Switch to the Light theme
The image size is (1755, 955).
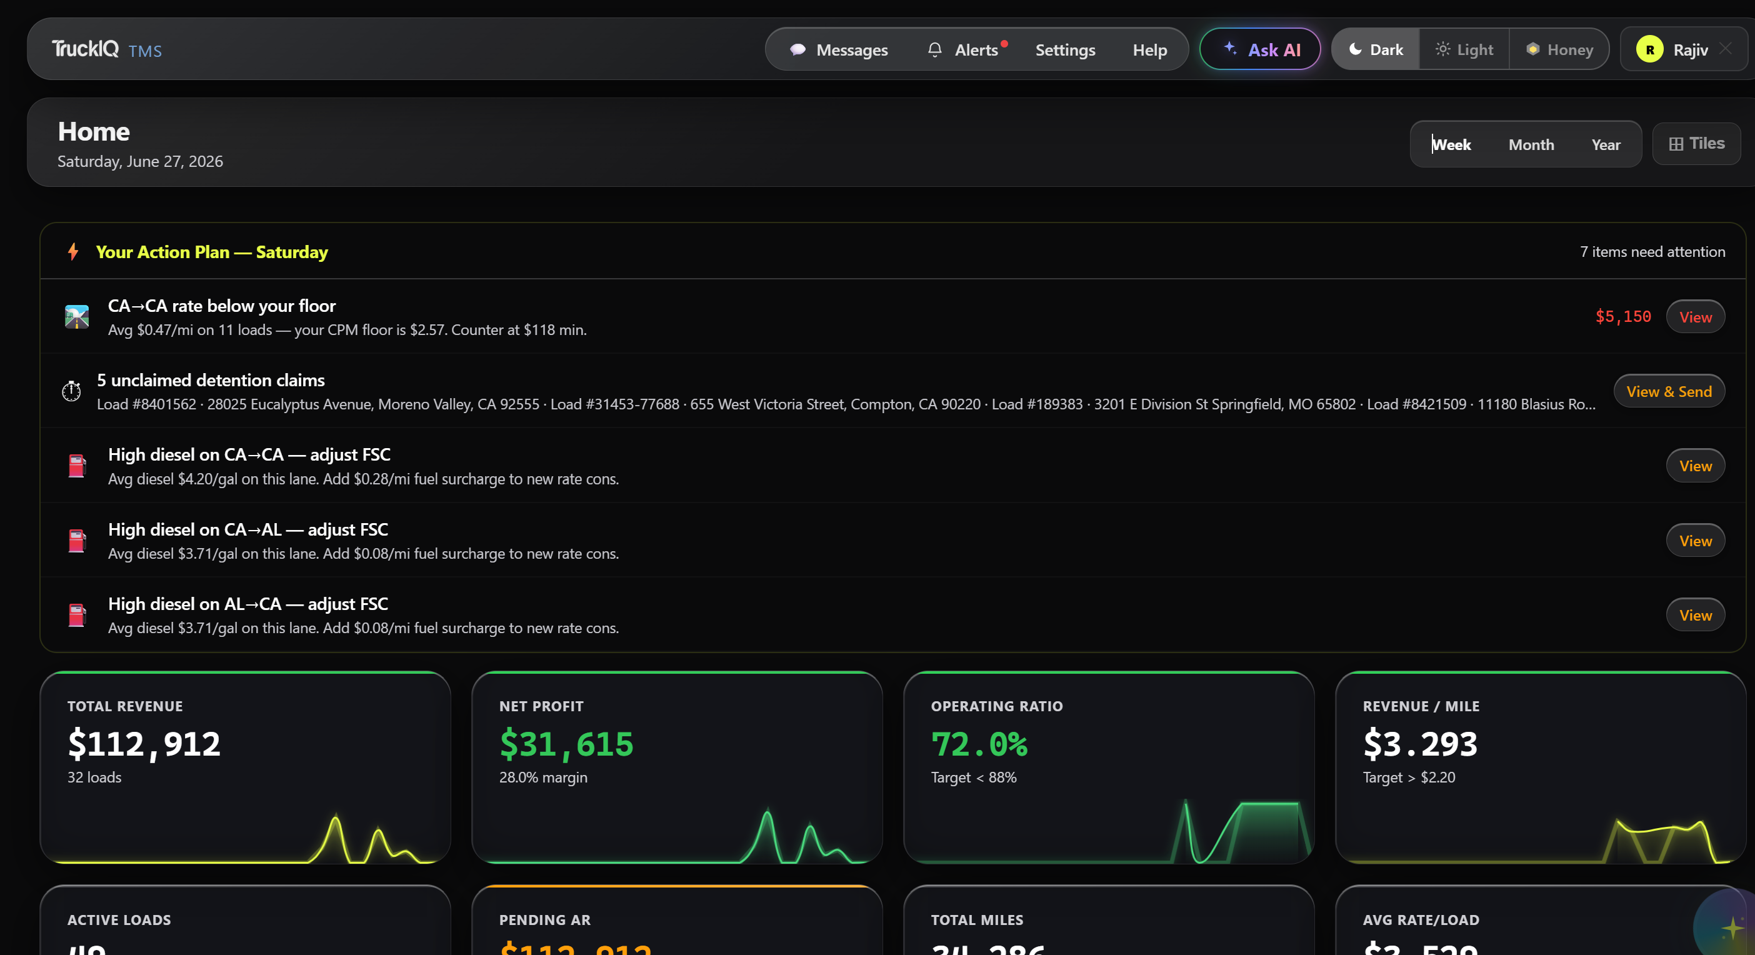(x=1464, y=49)
